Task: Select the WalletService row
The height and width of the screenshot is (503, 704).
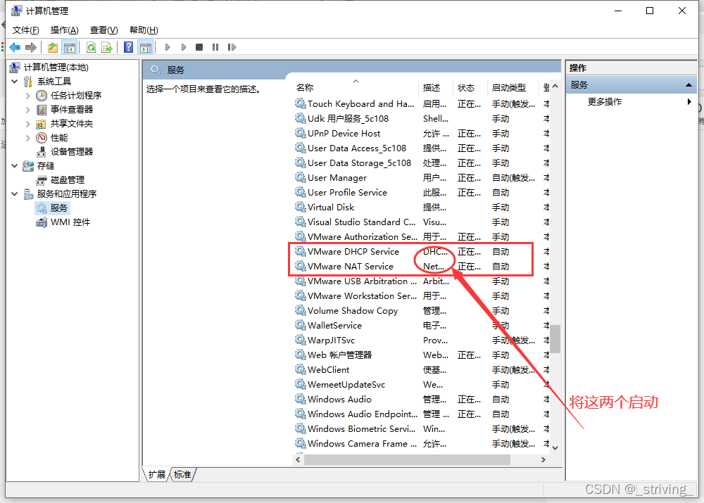Action: [422, 326]
